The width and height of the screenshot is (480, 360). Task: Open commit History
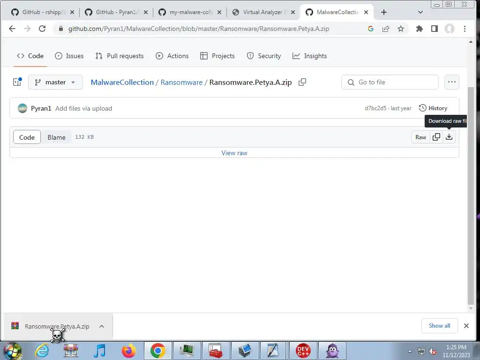point(433,108)
